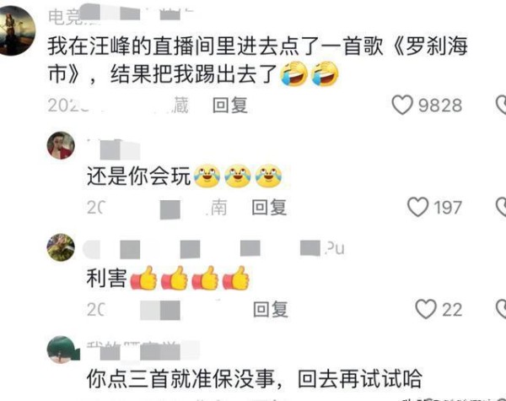Click the 197 like count

pyautogui.click(x=448, y=208)
